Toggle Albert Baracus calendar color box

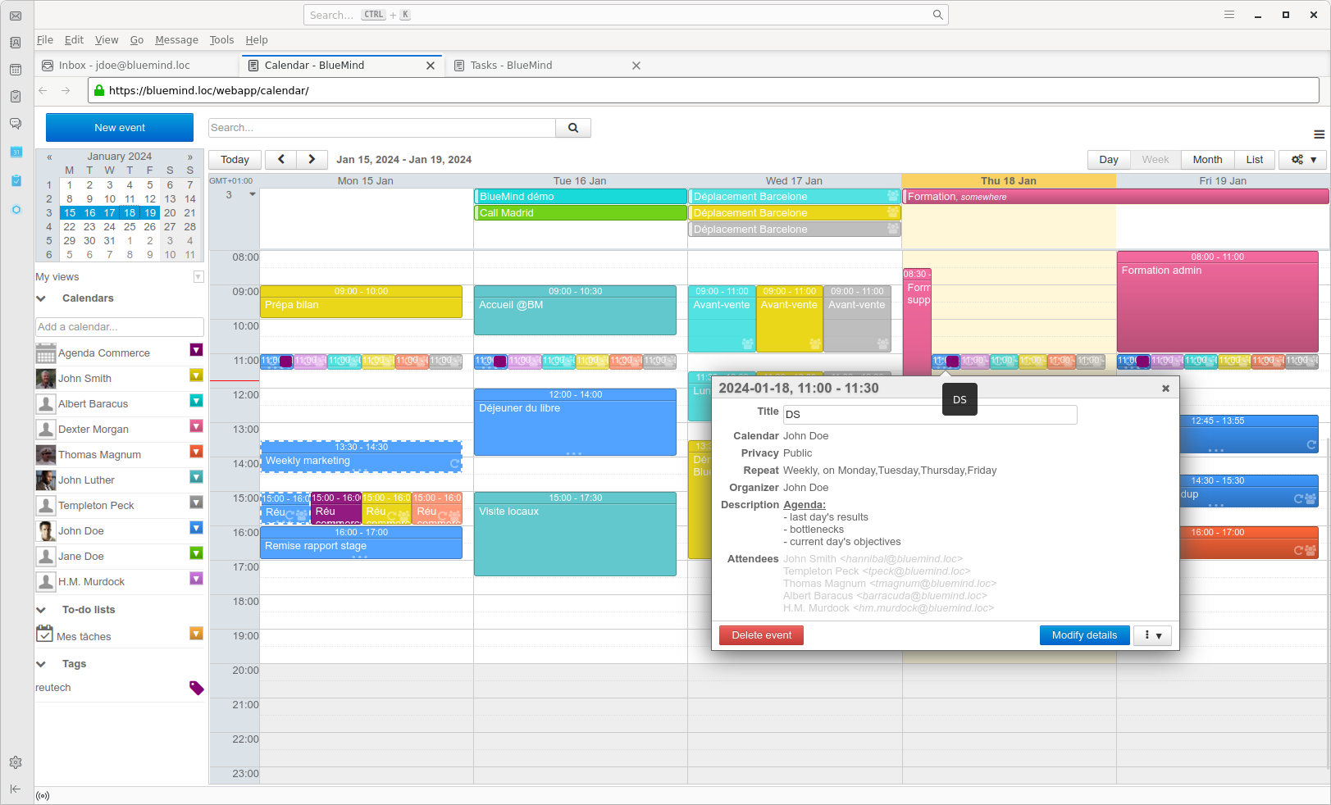point(196,401)
